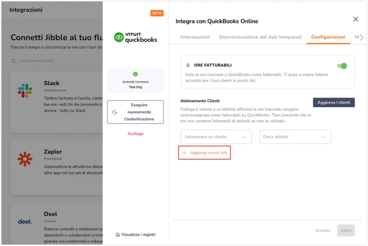368x246 pixels.
Task: Open the Deel integration card
Action: click(57, 223)
